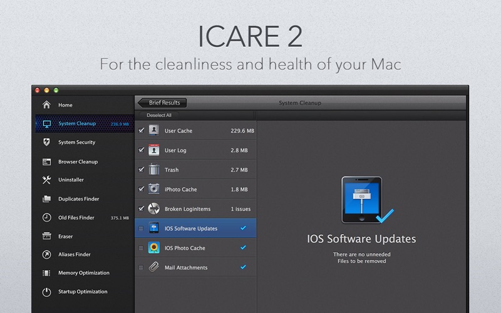The height and width of the screenshot is (313, 501).
Task: Click the blue checkmark on IOS Software Updates row
Action: click(x=243, y=228)
